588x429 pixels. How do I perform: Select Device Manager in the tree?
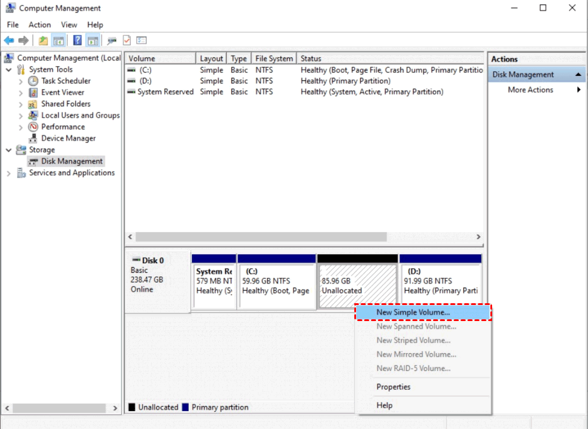click(x=68, y=138)
